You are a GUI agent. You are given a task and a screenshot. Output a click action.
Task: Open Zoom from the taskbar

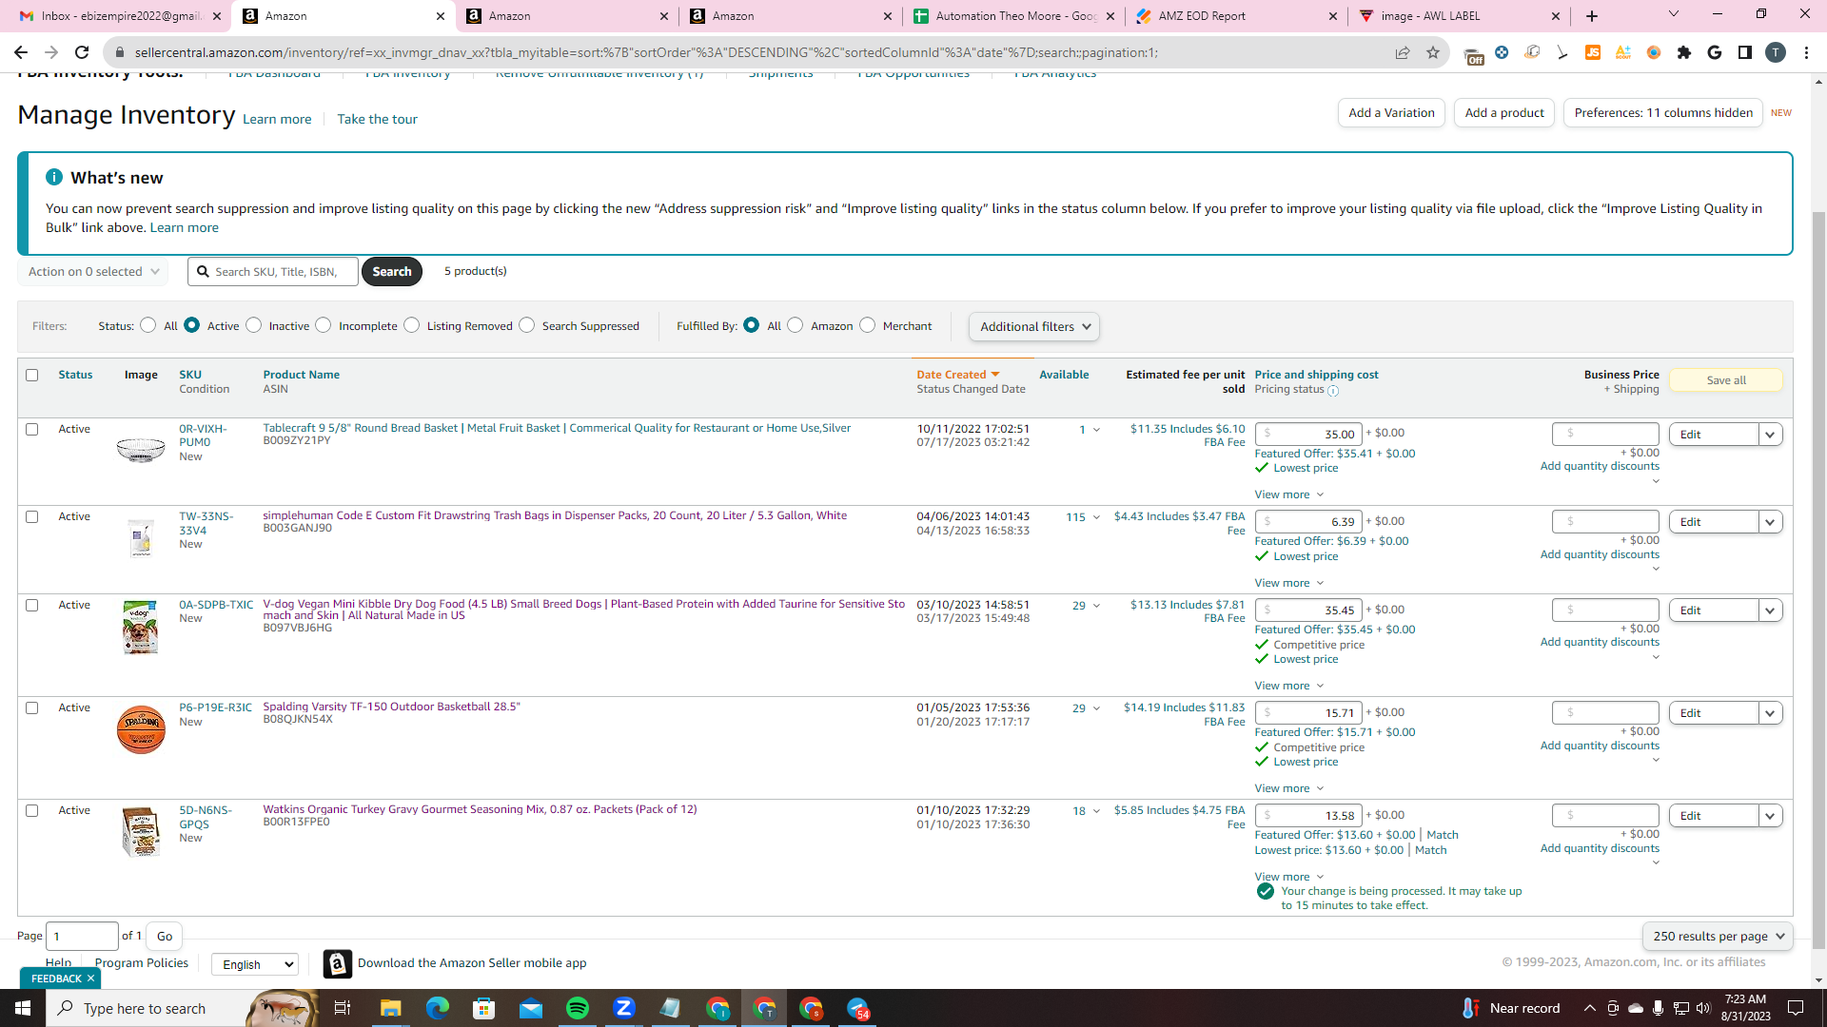point(624,1008)
